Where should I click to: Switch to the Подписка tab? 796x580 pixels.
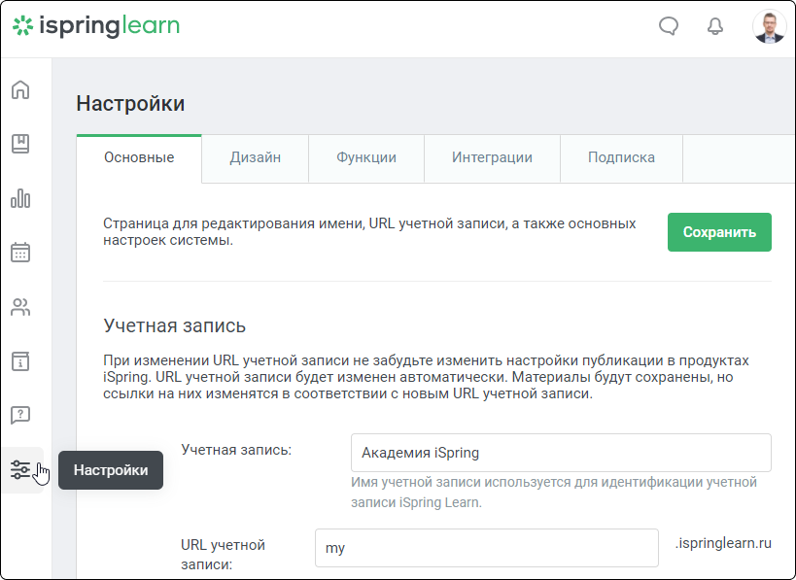coord(621,157)
